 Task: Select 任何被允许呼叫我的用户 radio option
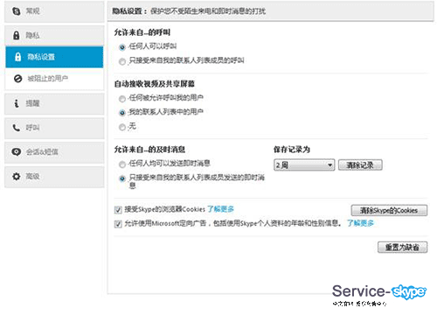click(122, 99)
